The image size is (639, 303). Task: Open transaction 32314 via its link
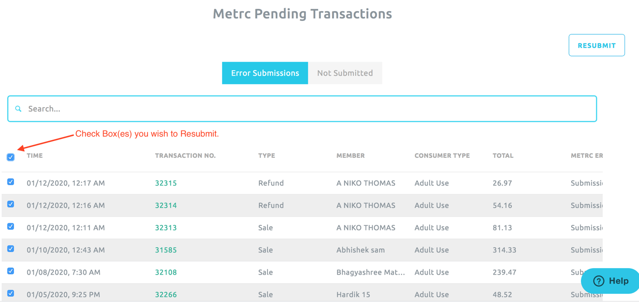[166, 205]
